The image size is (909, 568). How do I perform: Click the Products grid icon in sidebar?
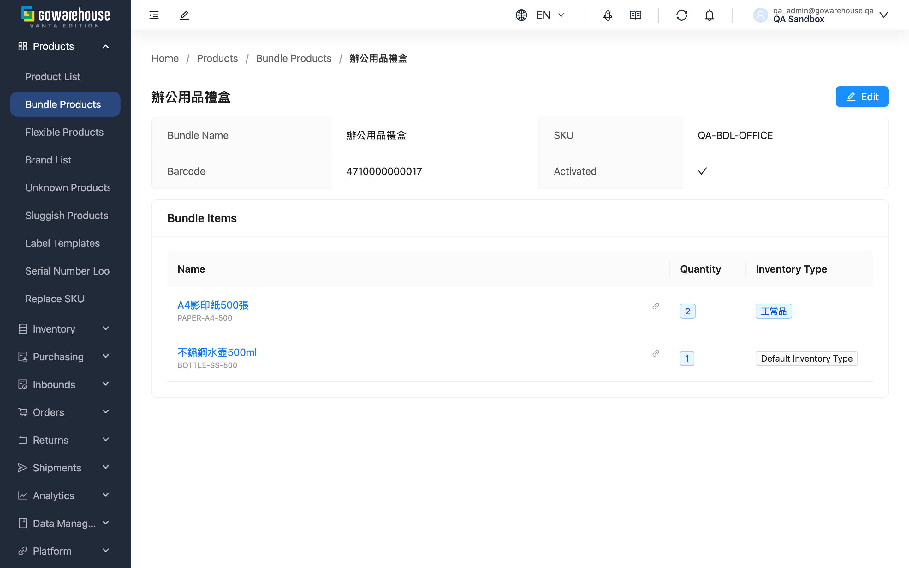pos(22,46)
